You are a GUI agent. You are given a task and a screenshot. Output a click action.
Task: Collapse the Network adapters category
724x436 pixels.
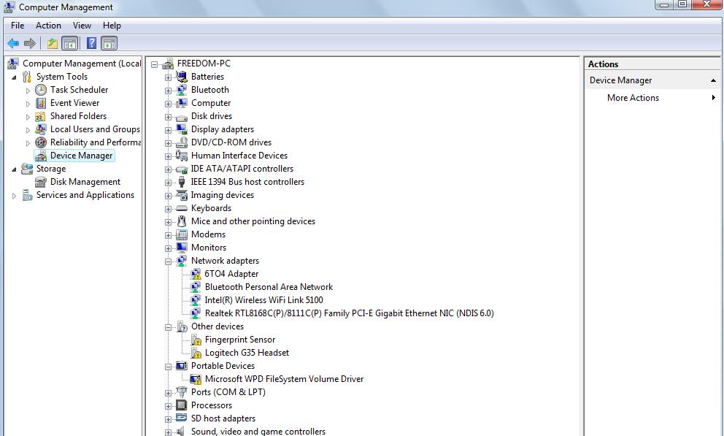pos(168,261)
